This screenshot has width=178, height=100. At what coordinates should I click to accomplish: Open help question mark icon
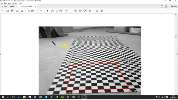(162, 6)
